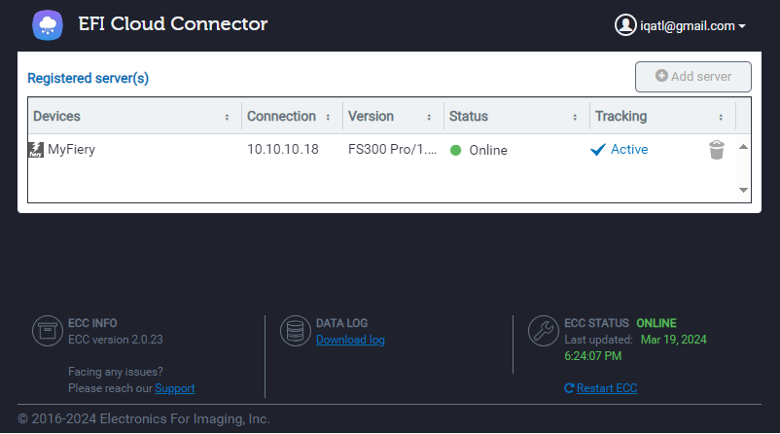The image size is (780, 434).
Task: Click the FS300 Pro version cell
Action: pos(392,149)
